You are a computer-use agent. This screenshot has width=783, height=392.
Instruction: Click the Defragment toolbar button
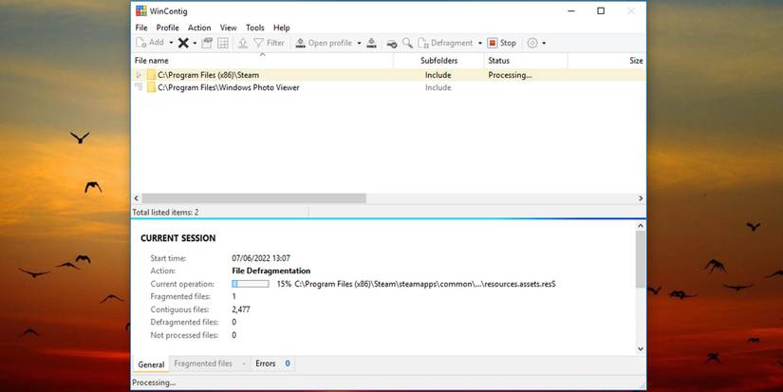(445, 43)
